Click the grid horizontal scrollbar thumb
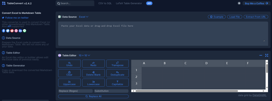This screenshot has height=101, width=272. coord(187,91)
